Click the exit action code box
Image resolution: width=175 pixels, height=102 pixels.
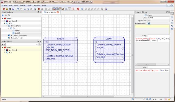pos(152,83)
